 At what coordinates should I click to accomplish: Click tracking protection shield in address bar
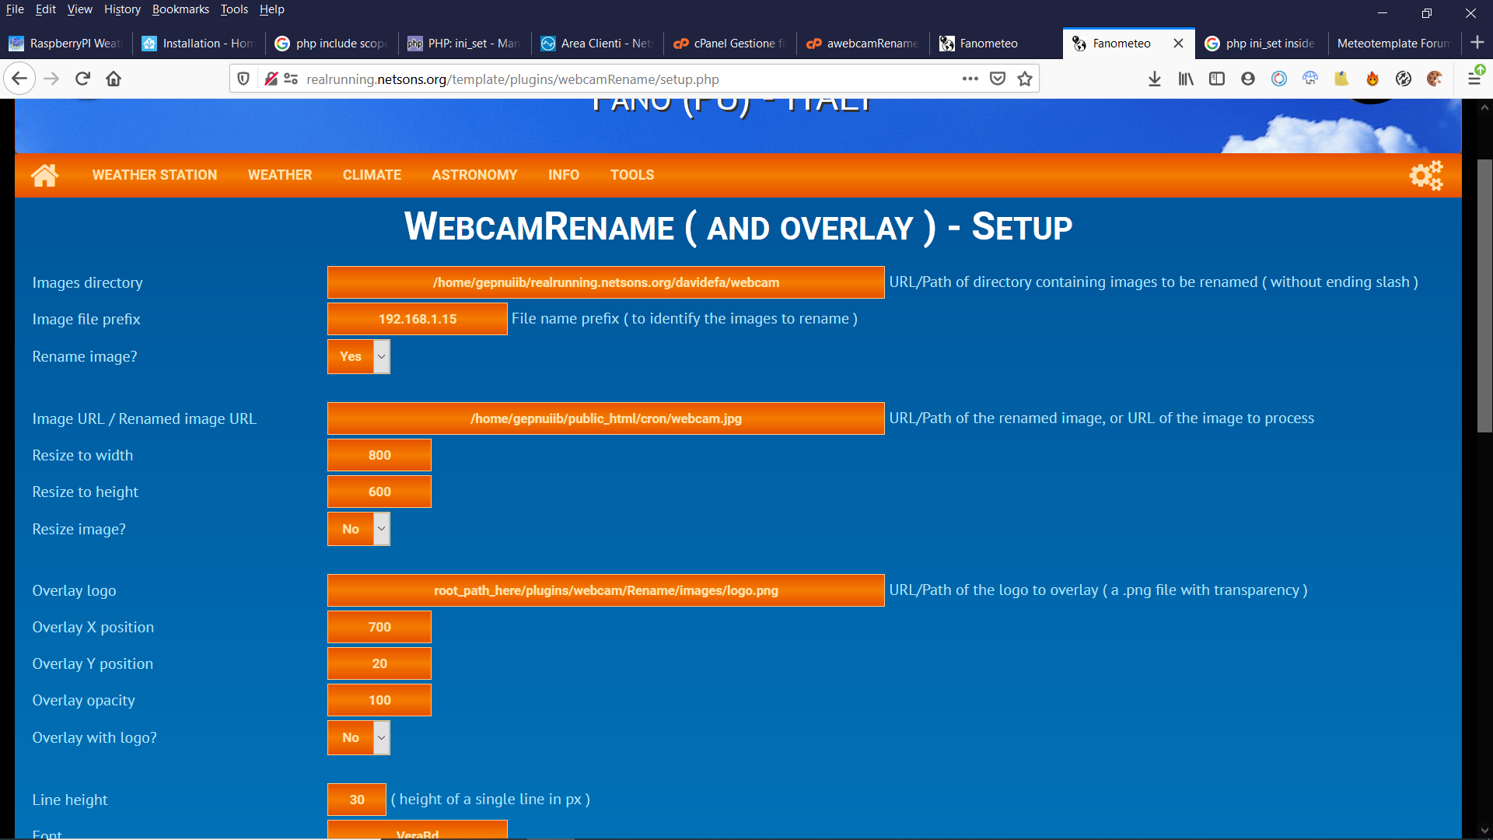[243, 79]
